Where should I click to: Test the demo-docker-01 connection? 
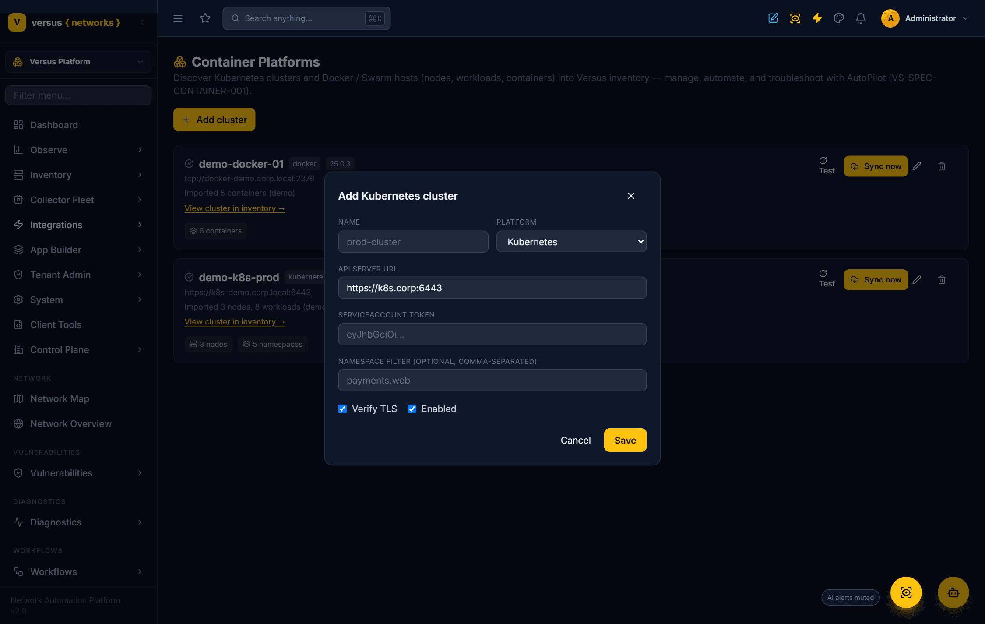click(827, 166)
